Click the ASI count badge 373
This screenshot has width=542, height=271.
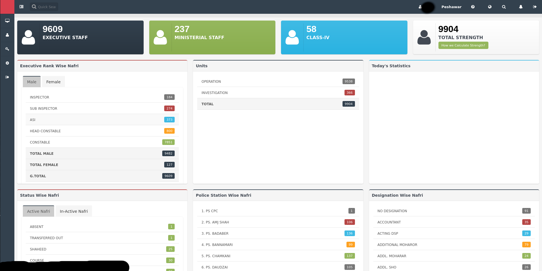point(169,120)
